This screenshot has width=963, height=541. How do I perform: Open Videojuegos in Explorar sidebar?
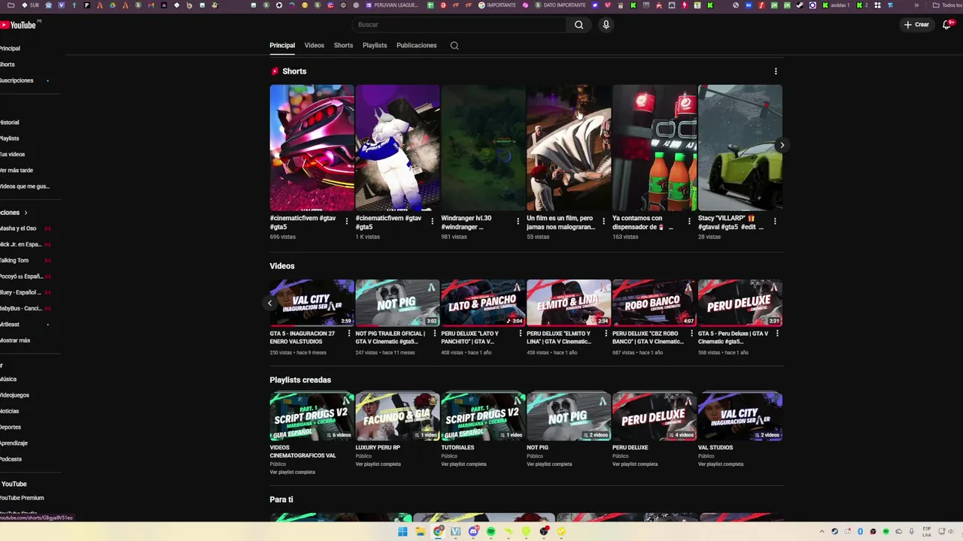tap(14, 395)
